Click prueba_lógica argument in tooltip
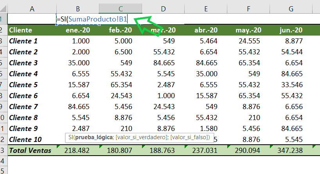 pos(93,137)
